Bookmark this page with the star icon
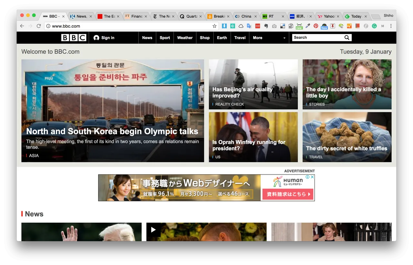The image size is (413, 265). coord(214,26)
